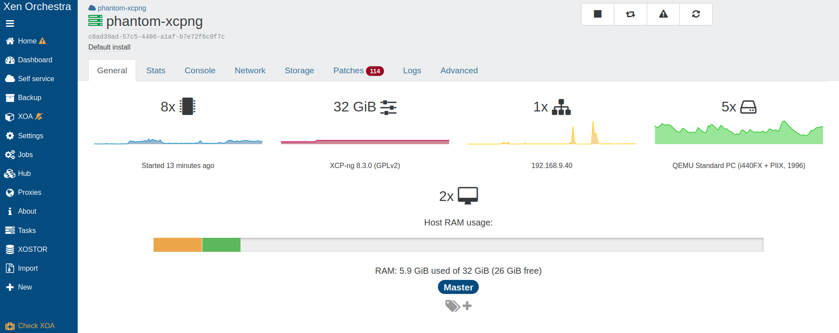
Task: Edit the phantom-xcpng host name title
Action: (154, 21)
